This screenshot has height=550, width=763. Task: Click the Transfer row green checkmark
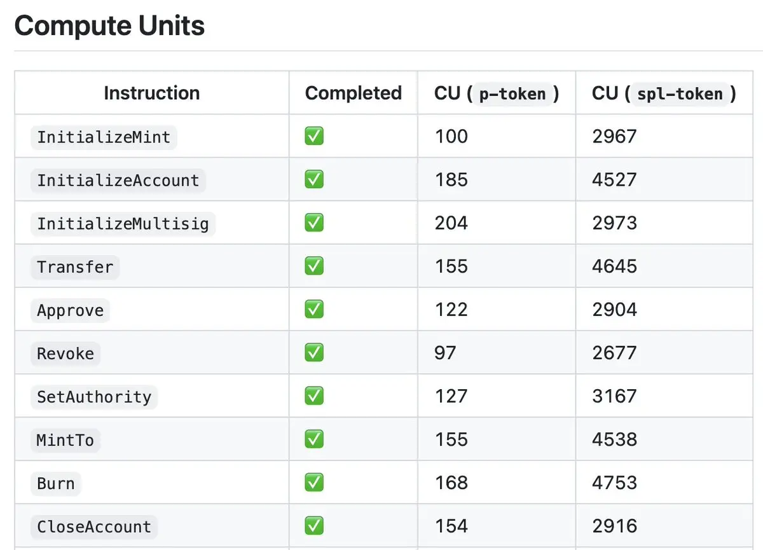(314, 266)
